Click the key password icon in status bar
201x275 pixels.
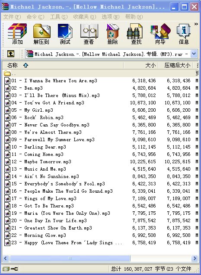click(14, 269)
